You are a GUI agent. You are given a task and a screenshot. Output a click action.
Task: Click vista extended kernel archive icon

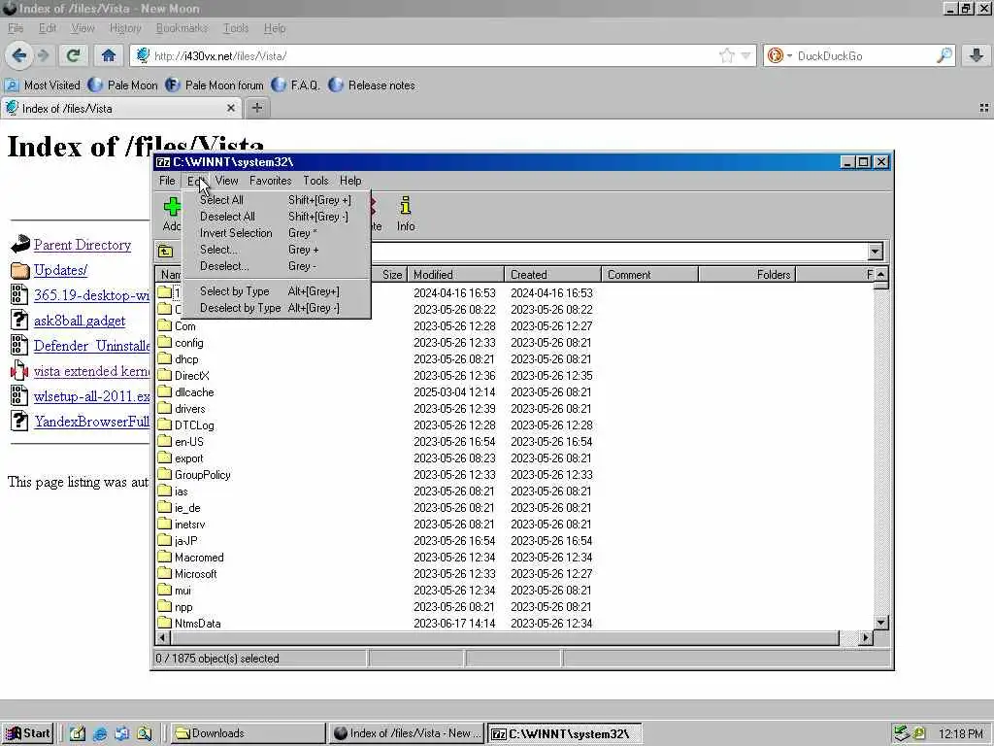(19, 370)
